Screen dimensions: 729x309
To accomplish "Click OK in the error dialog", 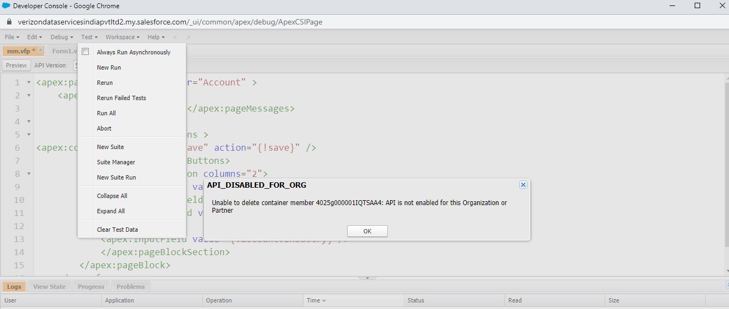I will tap(367, 231).
